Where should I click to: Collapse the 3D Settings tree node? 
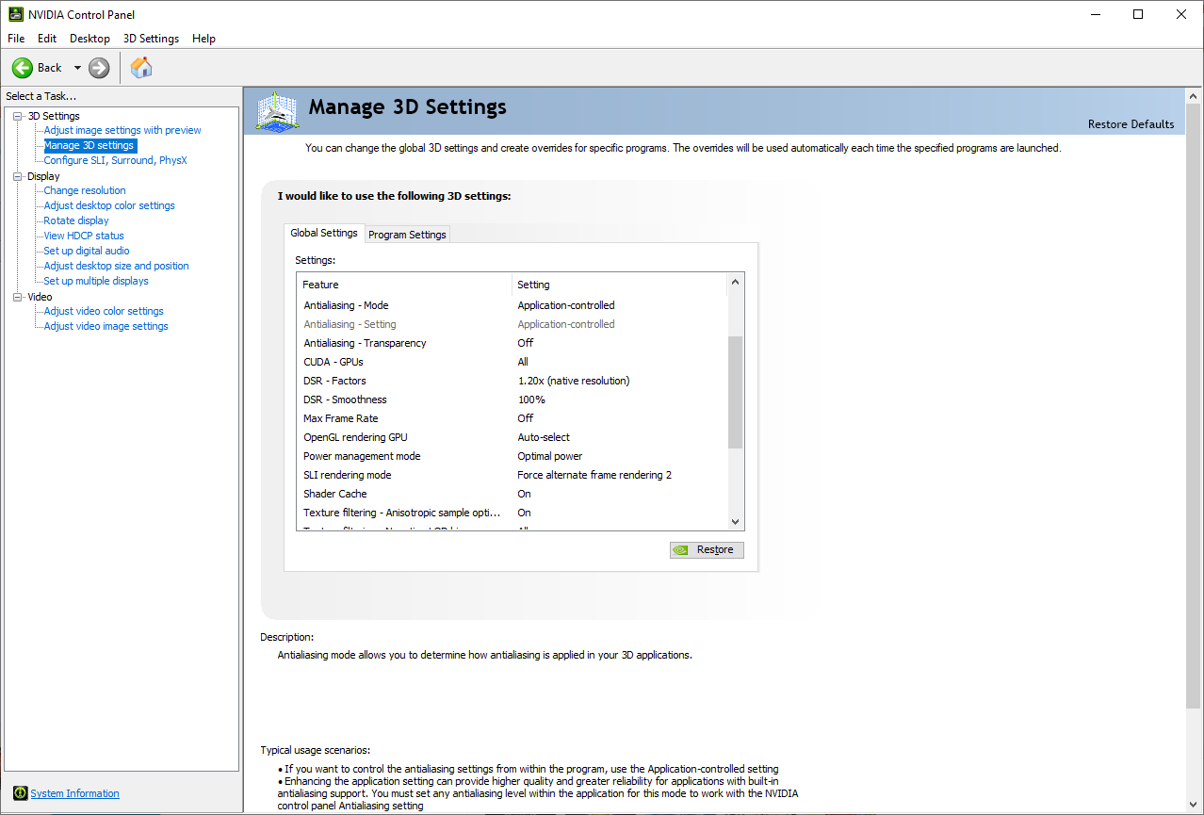click(x=17, y=116)
